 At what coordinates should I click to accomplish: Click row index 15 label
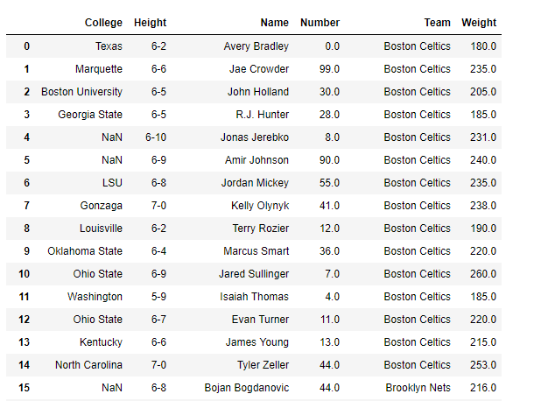tap(25, 388)
